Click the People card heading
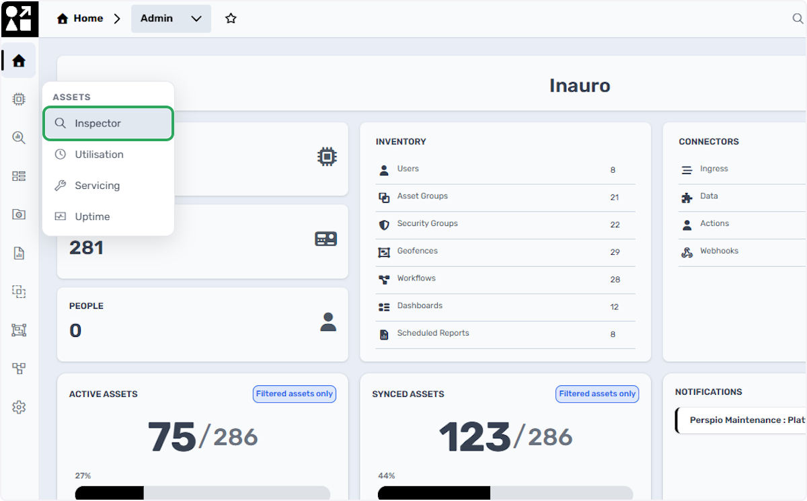Viewport: 807px width, 501px height. pyautogui.click(x=86, y=306)
